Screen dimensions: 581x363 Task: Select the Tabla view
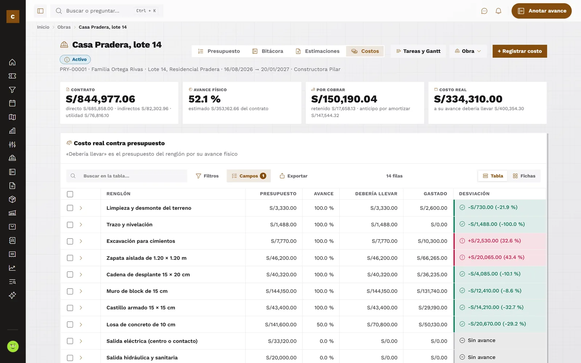(x=493, y=176)
